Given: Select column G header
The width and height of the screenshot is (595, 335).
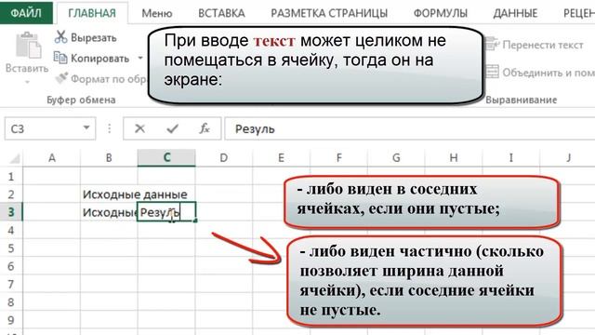Looking at the screenshot, I should coord(396,157).
